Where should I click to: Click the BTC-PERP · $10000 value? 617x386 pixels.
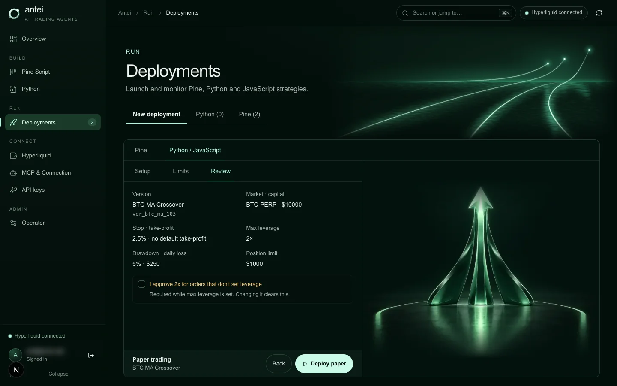pos(274,205)
